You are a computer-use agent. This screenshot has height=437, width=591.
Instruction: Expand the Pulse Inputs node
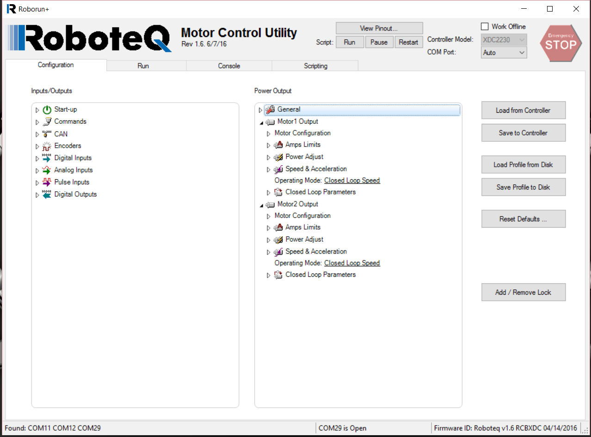click(37, 182)
